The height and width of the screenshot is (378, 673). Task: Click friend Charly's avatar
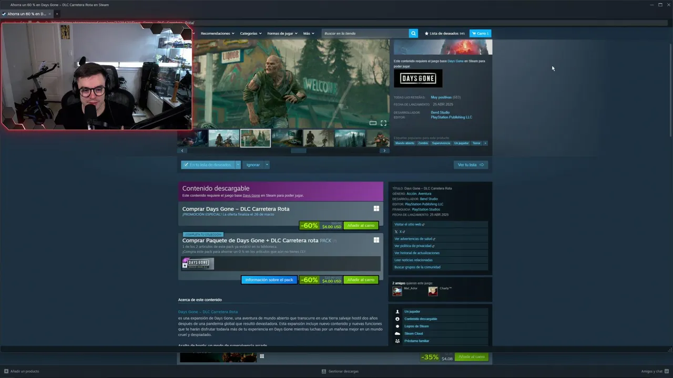(x=433, y=291)
